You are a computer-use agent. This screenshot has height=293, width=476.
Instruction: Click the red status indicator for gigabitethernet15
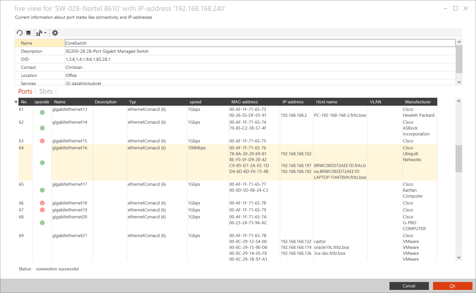pos(42,141)
